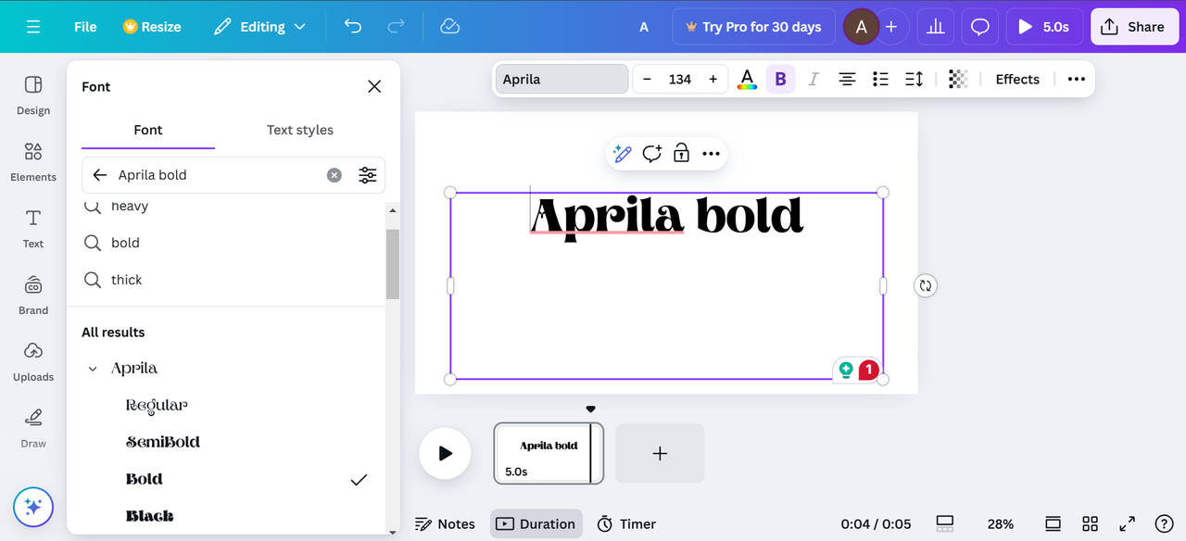
Task: Open font filter settings
Action: (368, 175)
